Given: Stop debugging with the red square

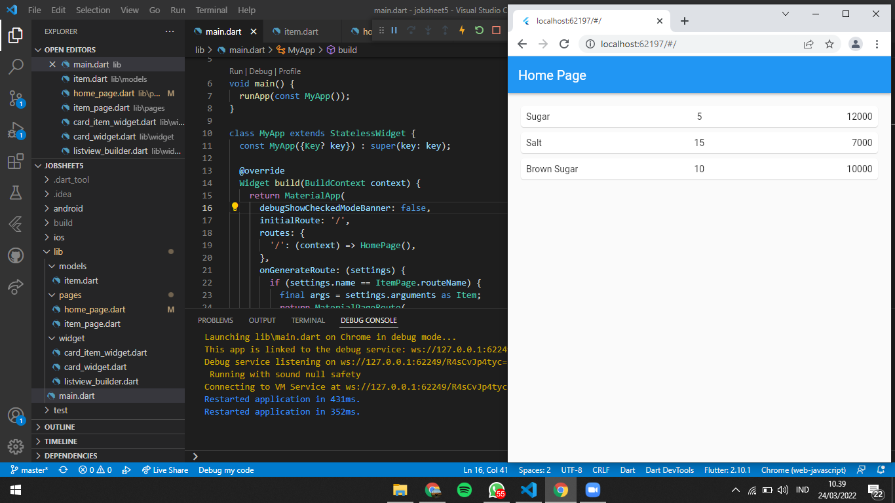Looking at the screenshot, I should [x=497, y=29].
